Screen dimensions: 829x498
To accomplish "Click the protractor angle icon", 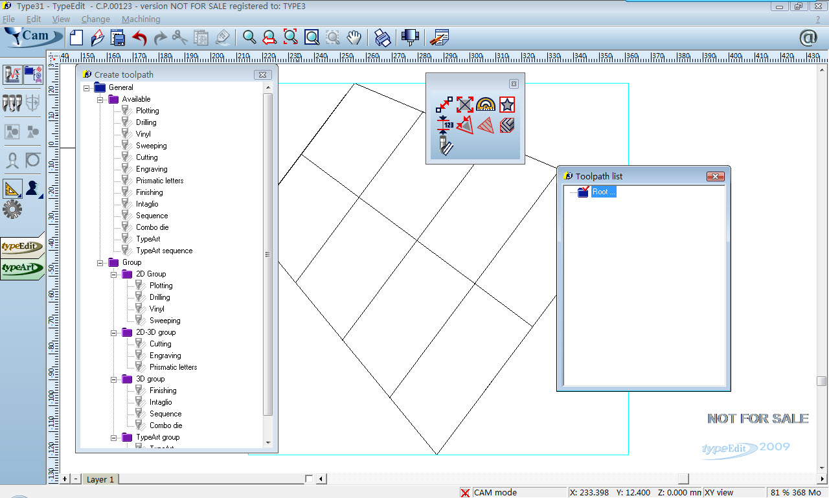I will (x=486, y=105).
